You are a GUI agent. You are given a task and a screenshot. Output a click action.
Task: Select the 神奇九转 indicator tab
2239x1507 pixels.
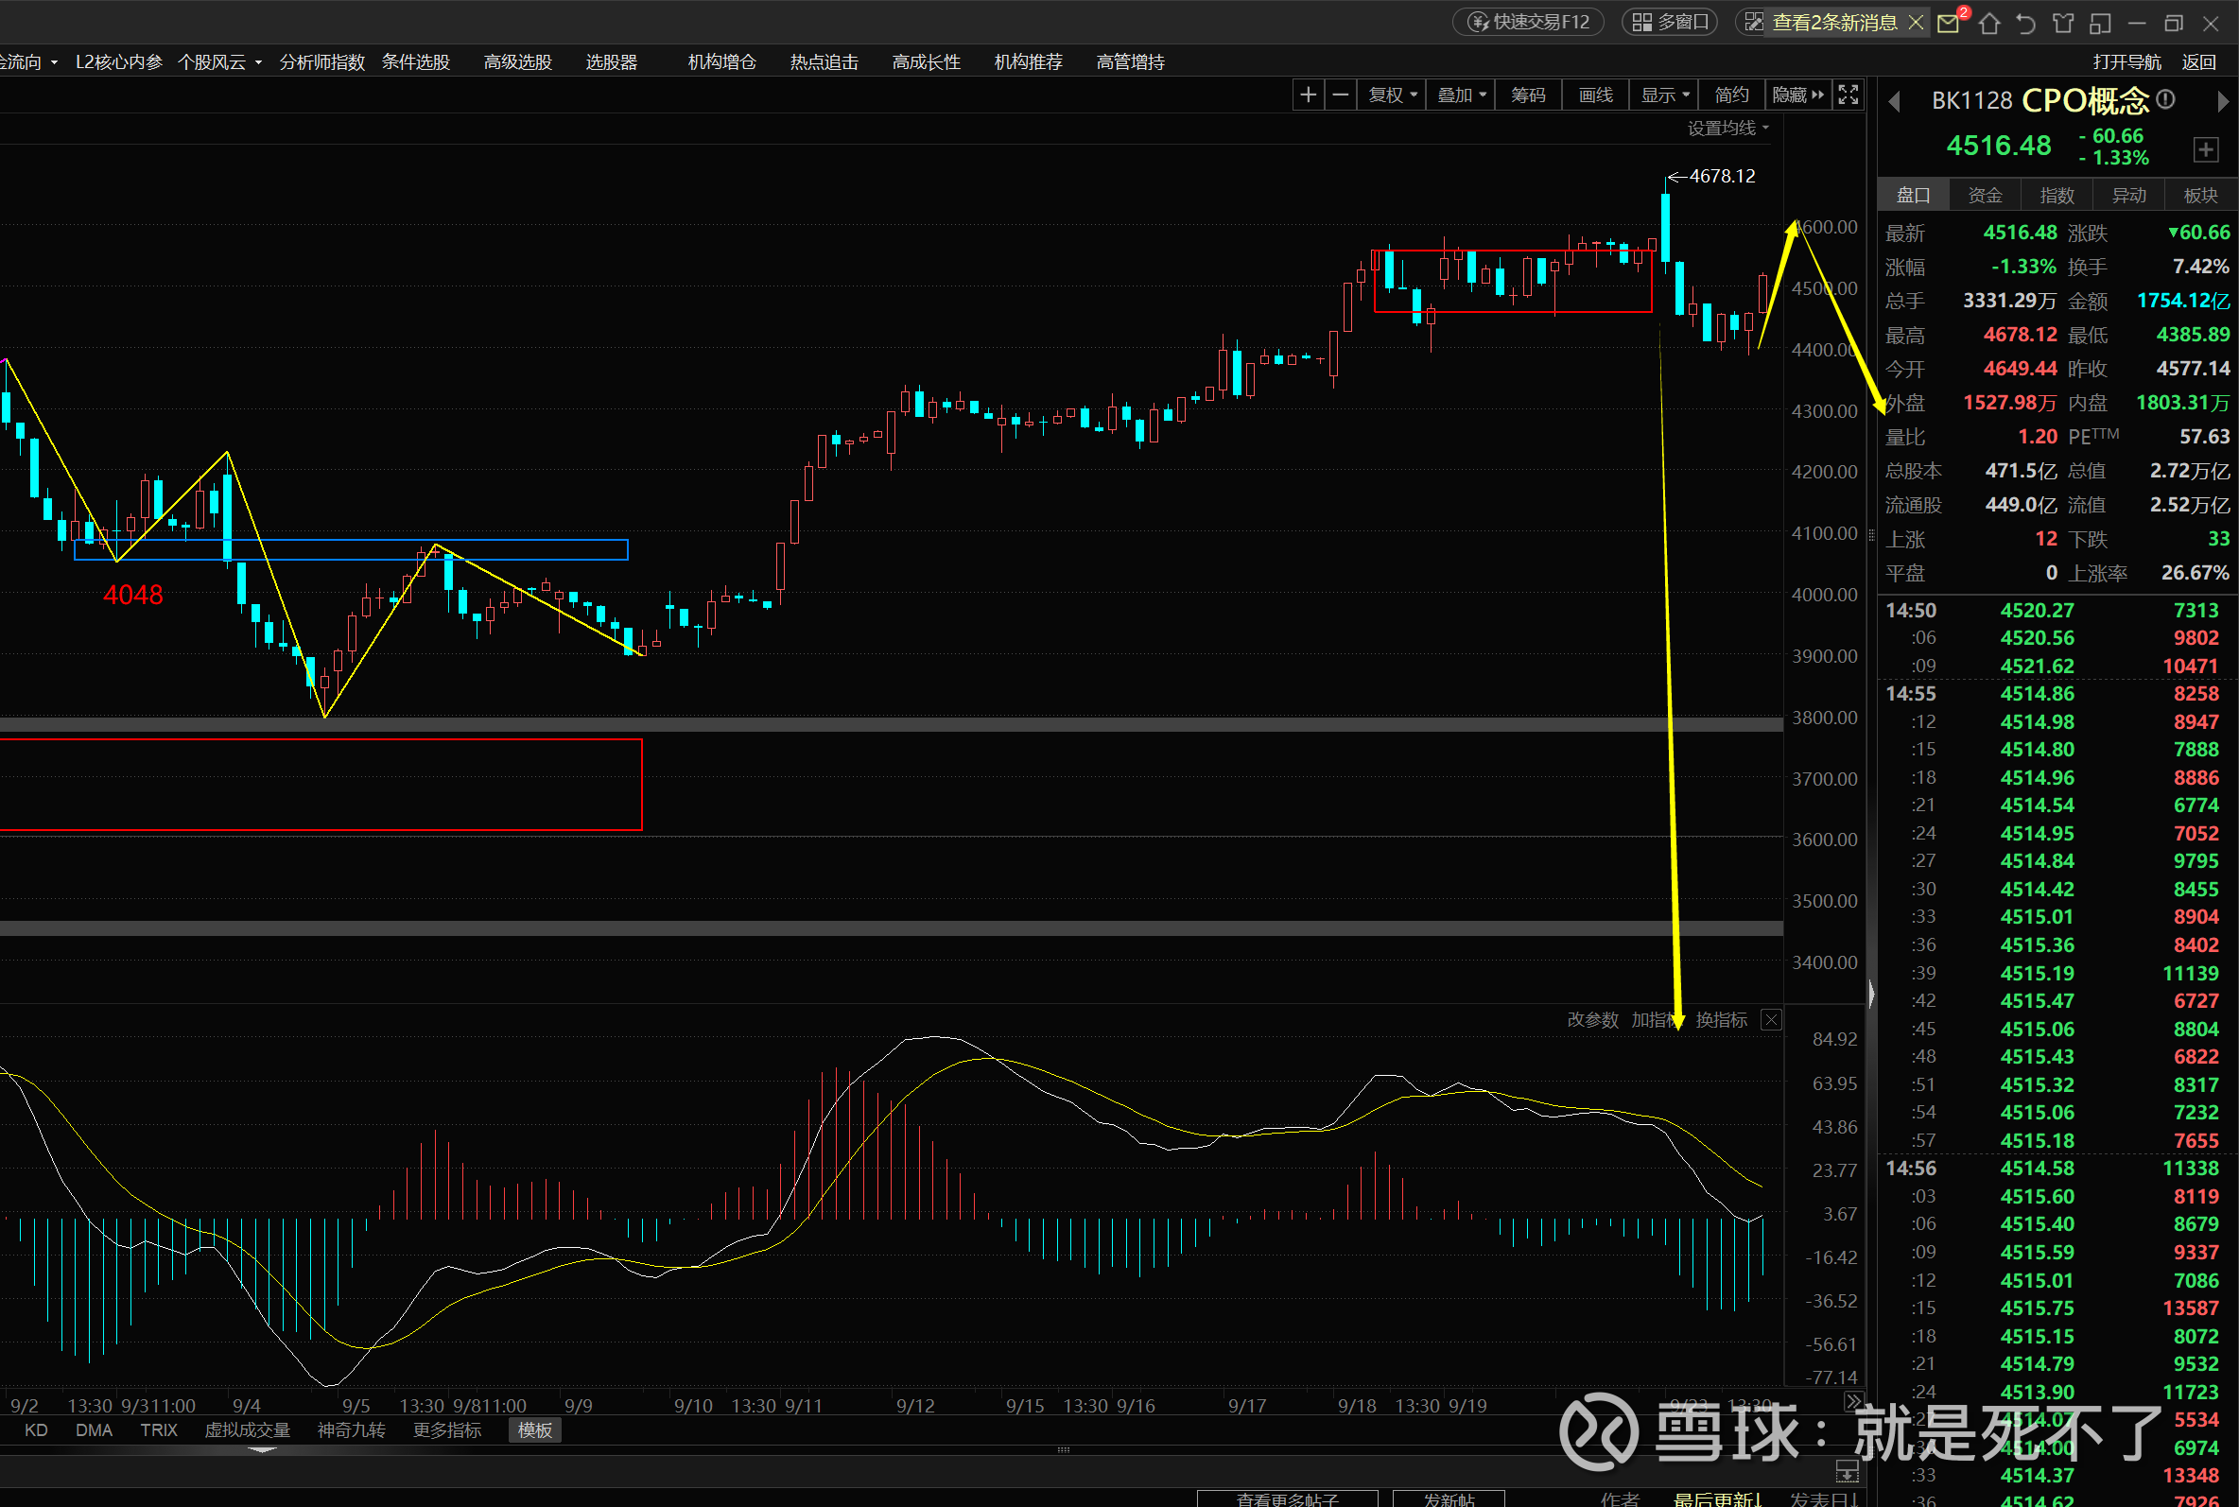point(351,1430)
